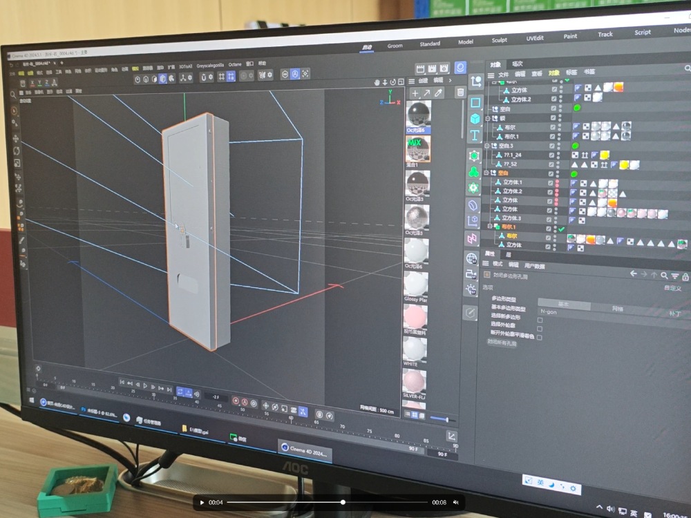The width and height of the screenshot is (691, 518).
Task: Go to the start of timeline
Action: point(122,382)
